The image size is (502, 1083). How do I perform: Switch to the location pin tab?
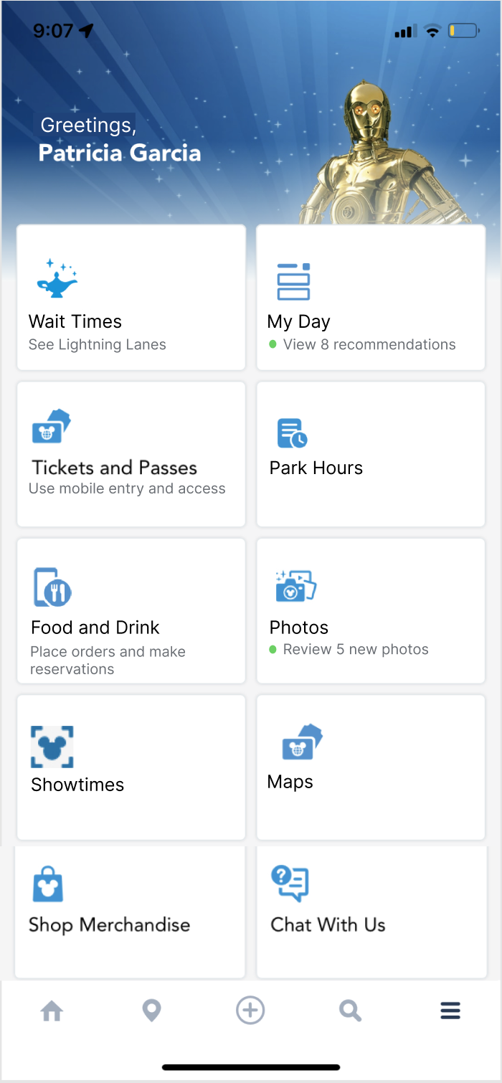click(x=151, y=1011)
